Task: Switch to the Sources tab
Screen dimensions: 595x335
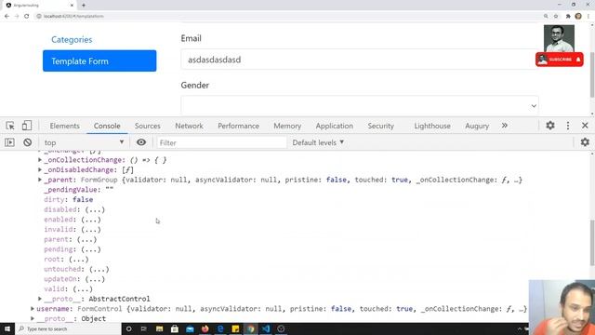Action: [147, 126]
